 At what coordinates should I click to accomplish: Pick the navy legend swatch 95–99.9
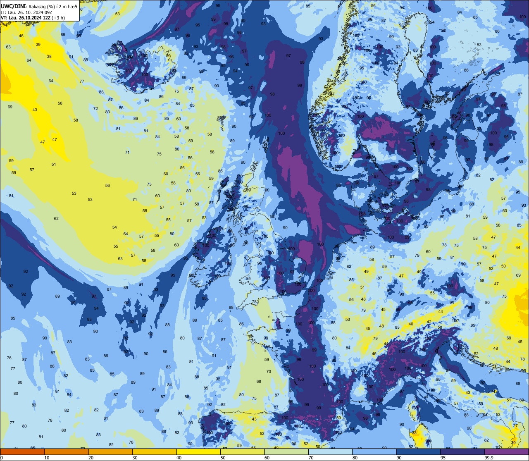(462, 451)
